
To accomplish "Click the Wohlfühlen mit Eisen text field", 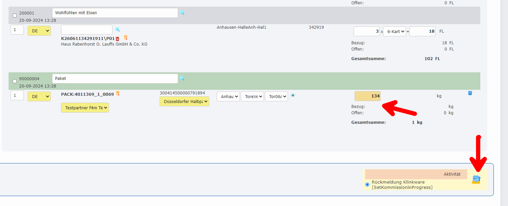I will pyautogui.click(x=115, y=13).
